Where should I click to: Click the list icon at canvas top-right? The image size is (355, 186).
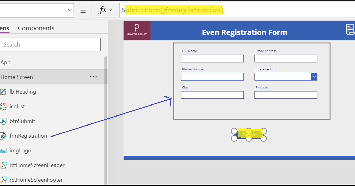350,29
